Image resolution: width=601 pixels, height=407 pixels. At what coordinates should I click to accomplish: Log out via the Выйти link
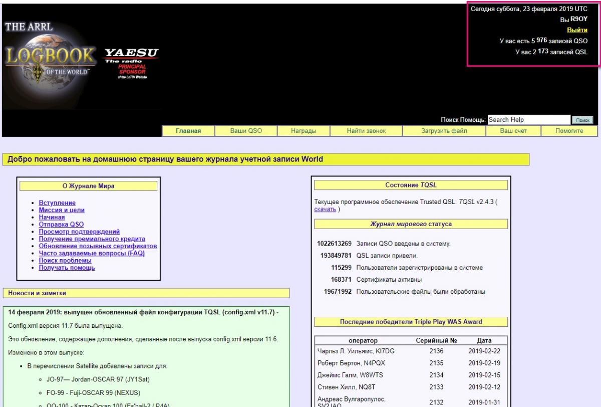577,30
